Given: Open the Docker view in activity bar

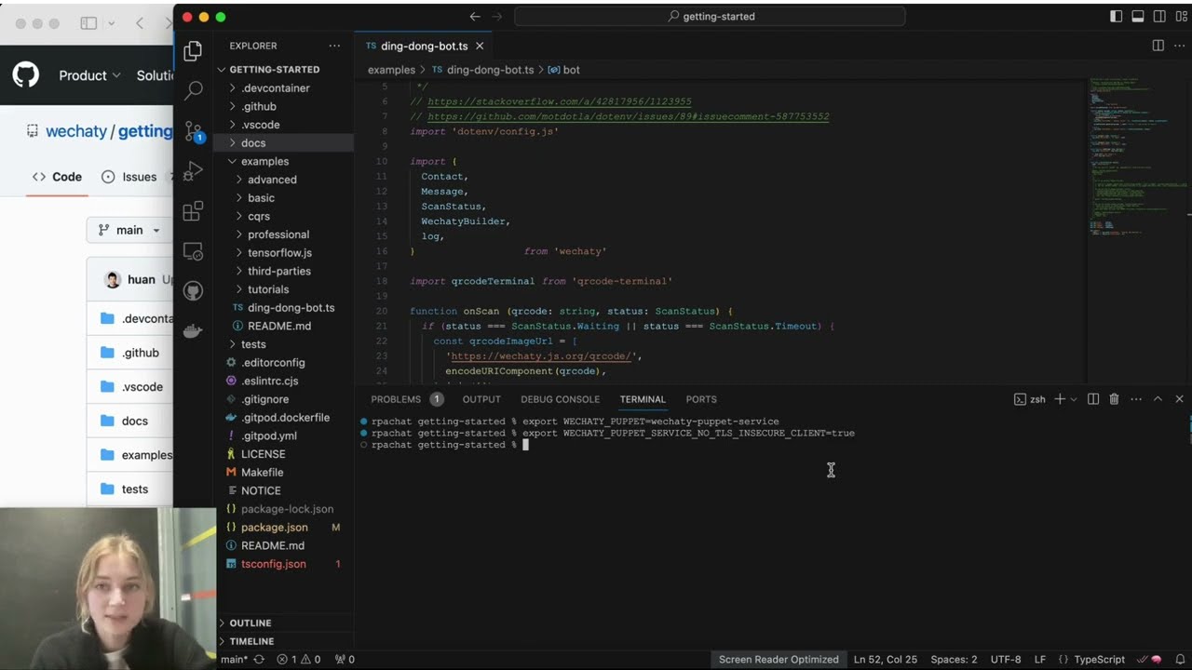Looking at the screenshot, I should tap(193, 331).
